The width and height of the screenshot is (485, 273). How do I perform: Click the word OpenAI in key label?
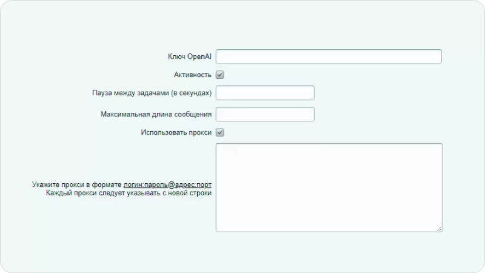(199, 56)
